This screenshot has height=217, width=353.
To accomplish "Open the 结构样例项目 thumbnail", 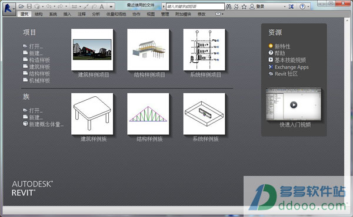I will click(148, 50).
